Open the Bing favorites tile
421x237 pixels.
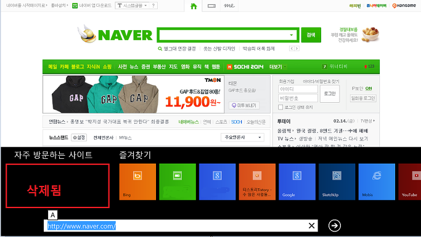pos(137,182)
